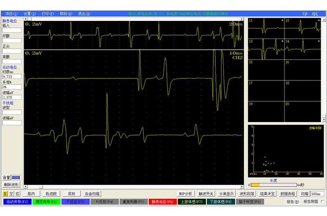
Task: Switch to H反射(F4) test mode
Action: (x=104, y=202)
